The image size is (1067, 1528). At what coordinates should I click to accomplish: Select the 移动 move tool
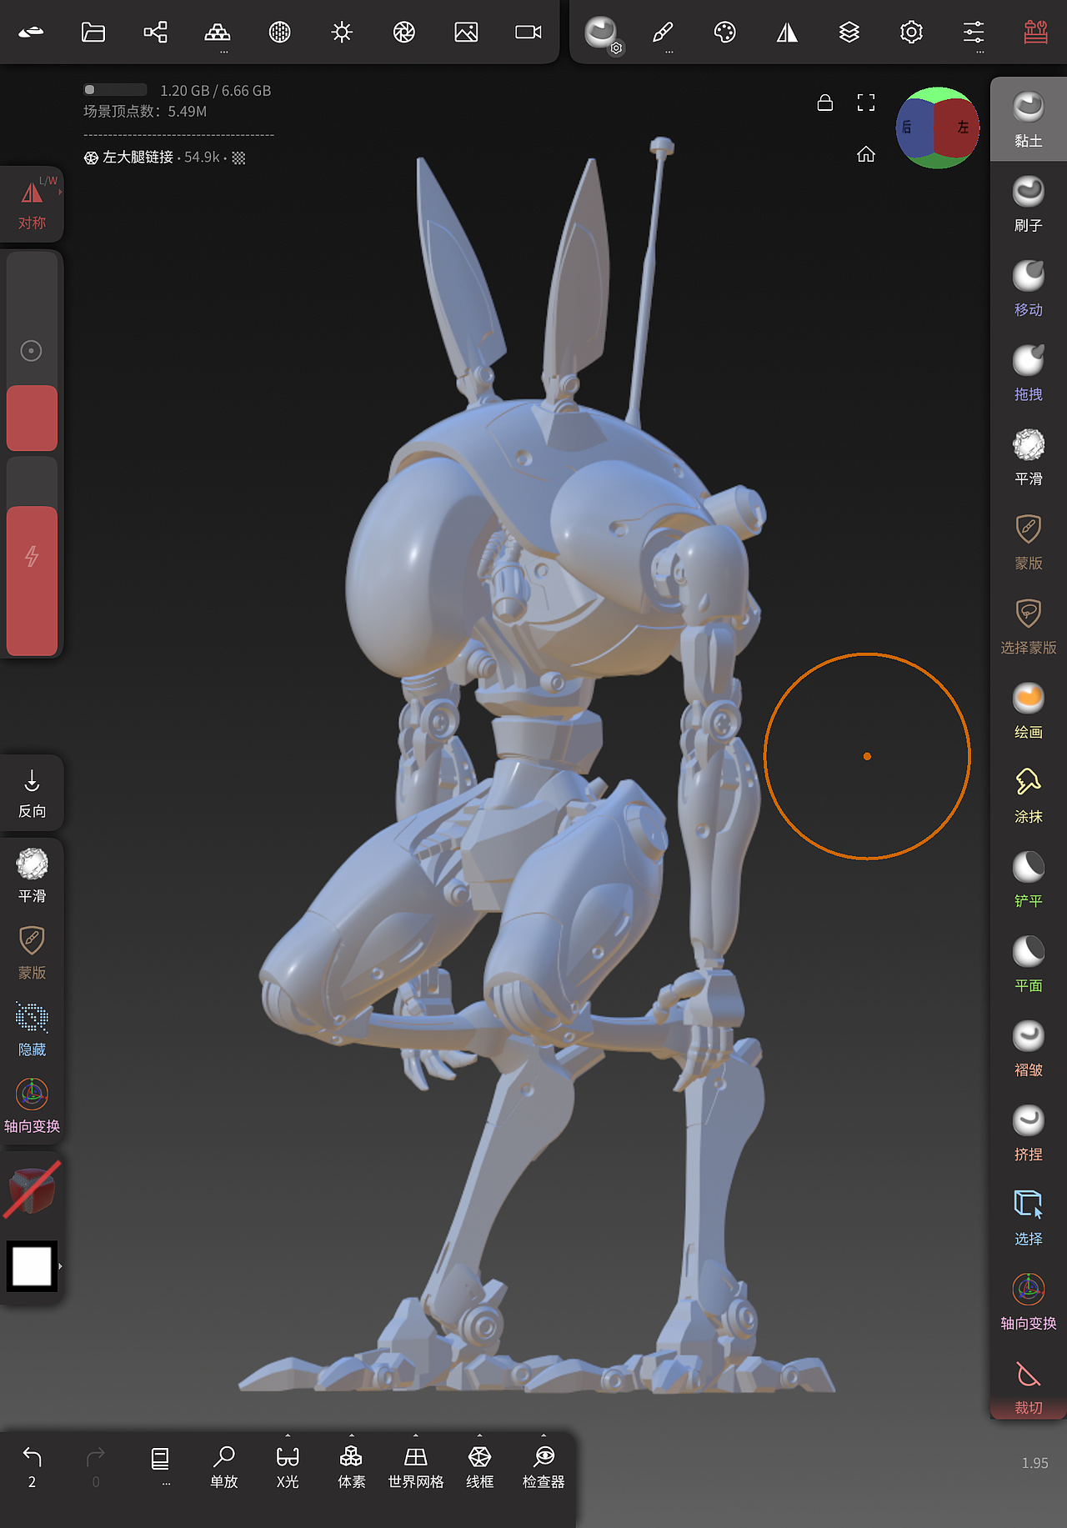pyautogui.click(x=1028, y=288)
